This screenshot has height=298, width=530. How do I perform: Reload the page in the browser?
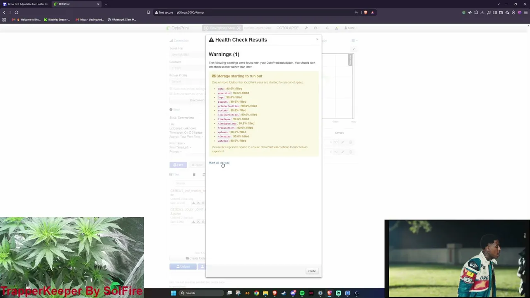coord(17,12)
